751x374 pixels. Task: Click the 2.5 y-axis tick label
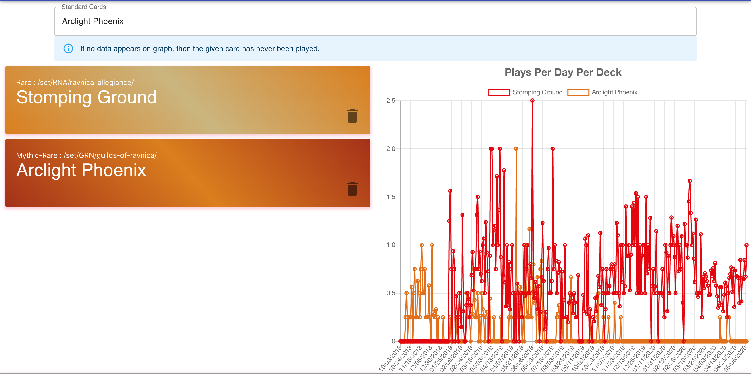390,101
